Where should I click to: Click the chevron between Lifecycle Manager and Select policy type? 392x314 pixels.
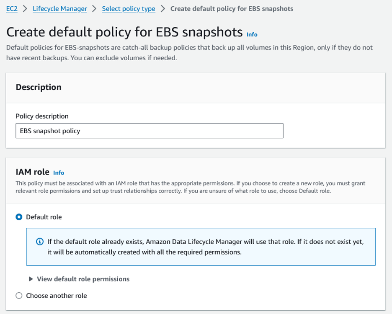[95, 8]
